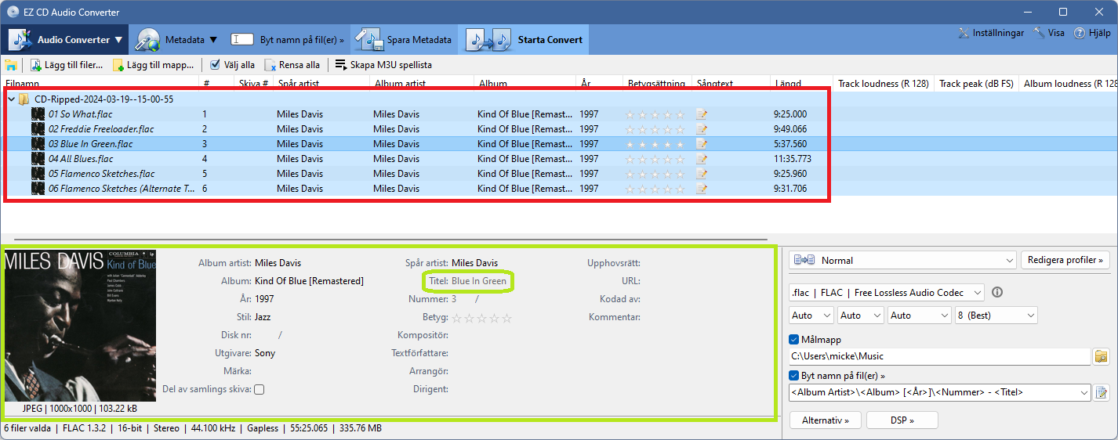The width and height of the screenshot is (1118, 440).
Task: Click the Lägg till mapp icon
Action: (118, 65)
